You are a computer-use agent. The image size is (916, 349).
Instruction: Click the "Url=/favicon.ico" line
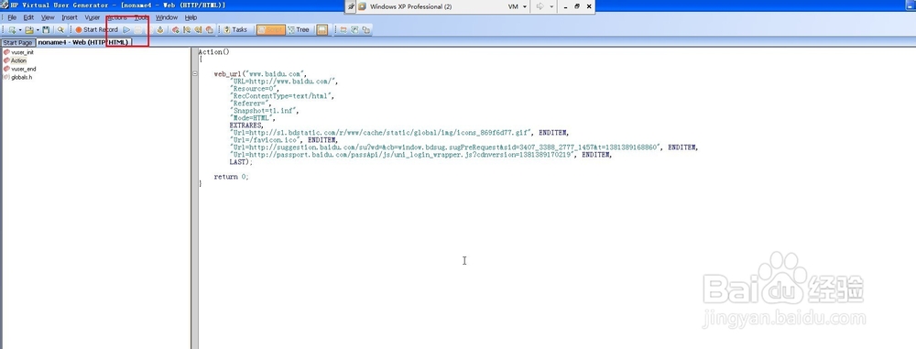coord(283,140)
